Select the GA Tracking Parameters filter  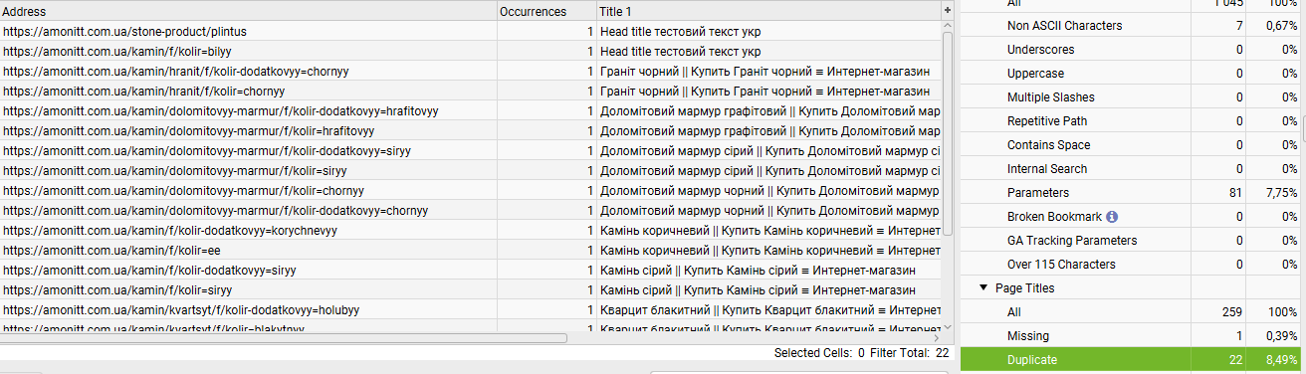1133,241
